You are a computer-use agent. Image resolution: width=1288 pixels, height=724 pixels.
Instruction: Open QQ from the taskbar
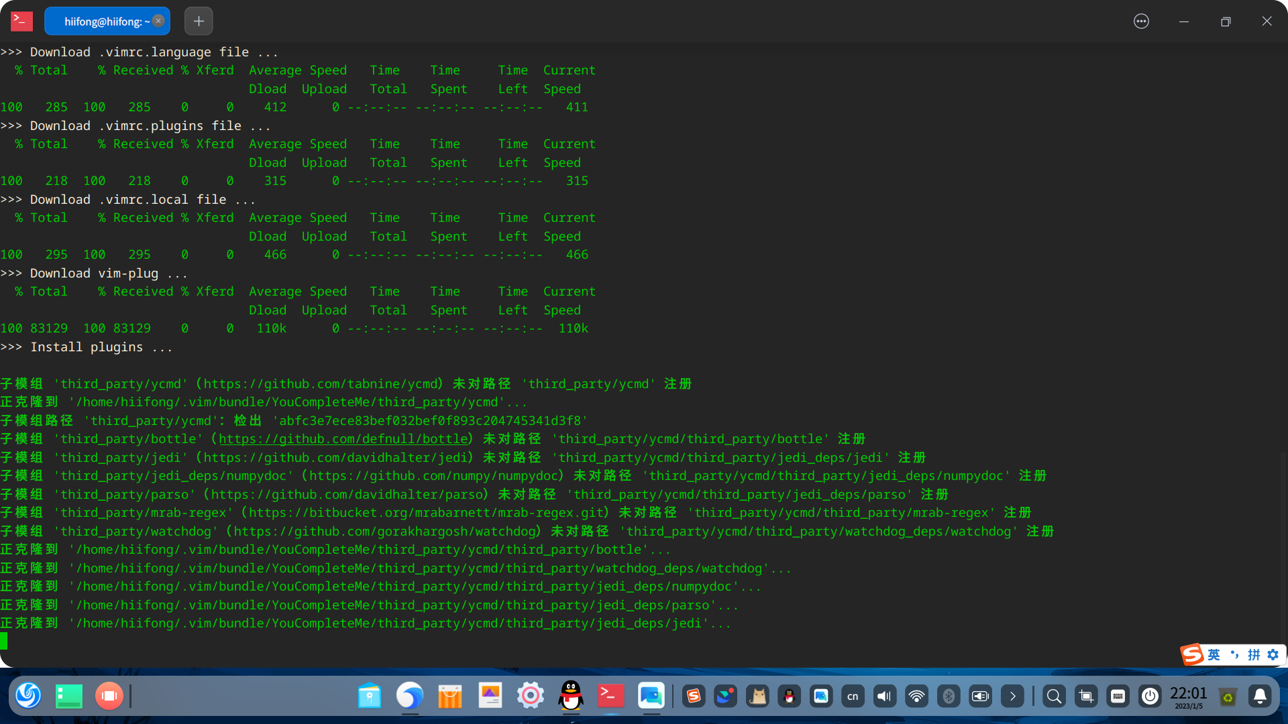click(571, 696)
